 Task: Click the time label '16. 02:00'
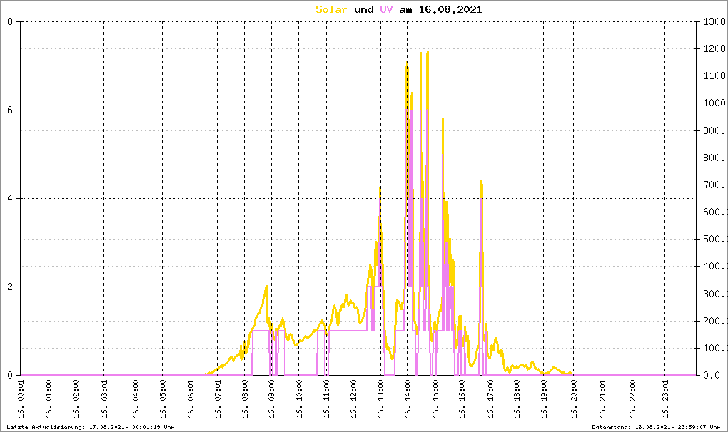[76, 399]
